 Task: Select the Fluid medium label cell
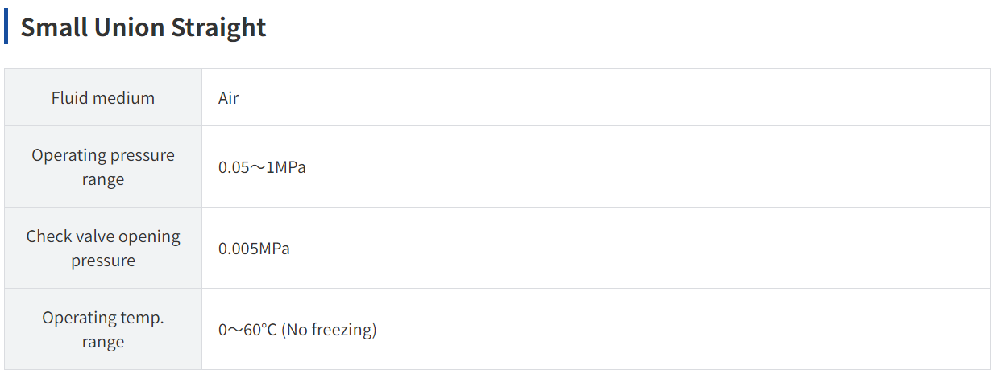point(103,97)
